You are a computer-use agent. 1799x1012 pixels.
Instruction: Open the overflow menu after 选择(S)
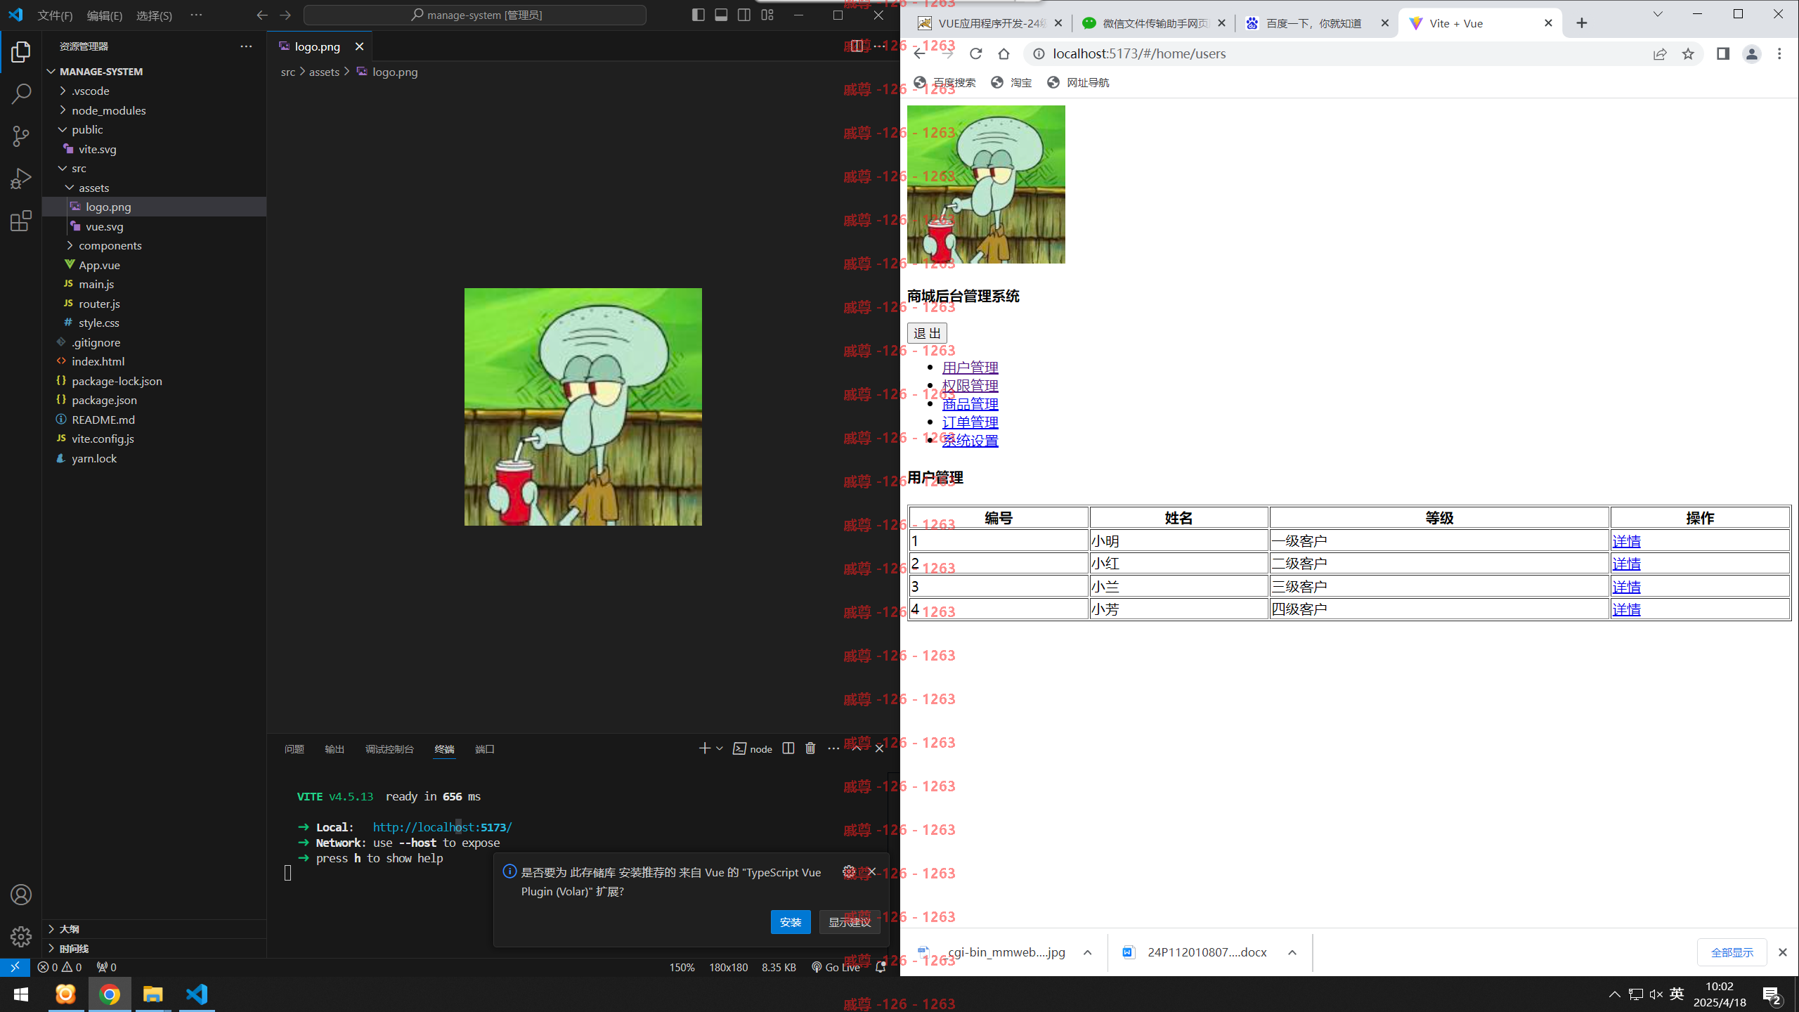pyautogui.click(x=196, y=15)
